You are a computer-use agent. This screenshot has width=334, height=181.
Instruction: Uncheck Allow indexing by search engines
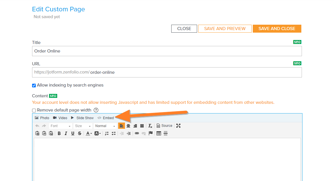click(34, 85)
